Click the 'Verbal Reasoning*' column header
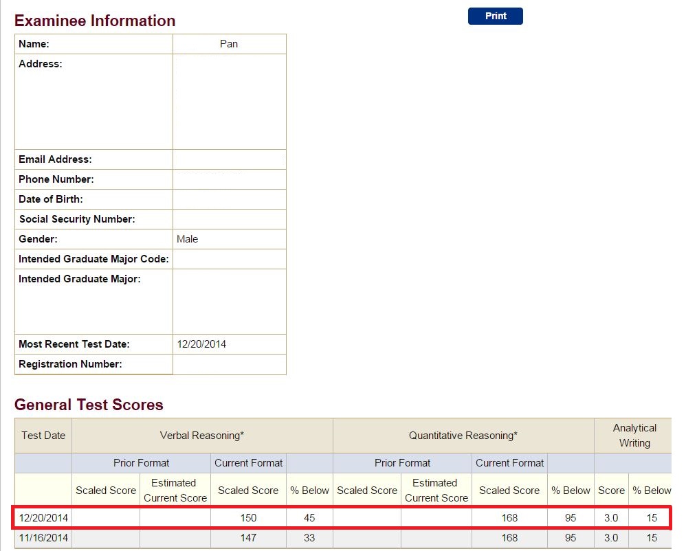686x551 pixels. pos(202,436)
